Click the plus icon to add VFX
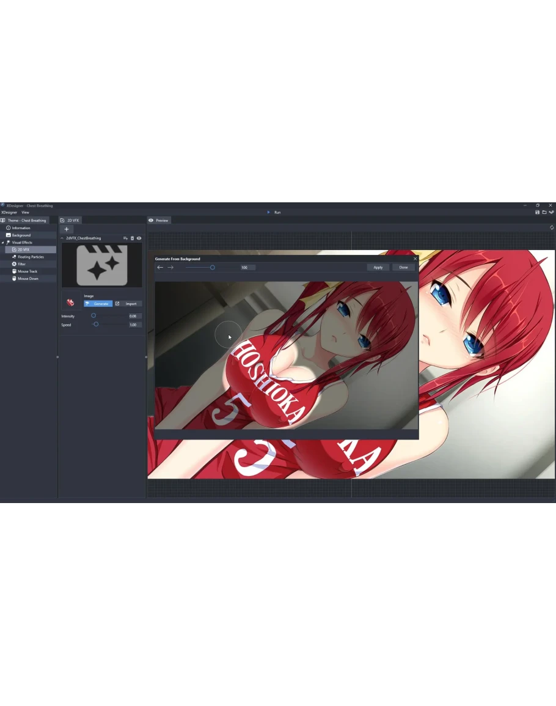 click(x=67, y=229)
